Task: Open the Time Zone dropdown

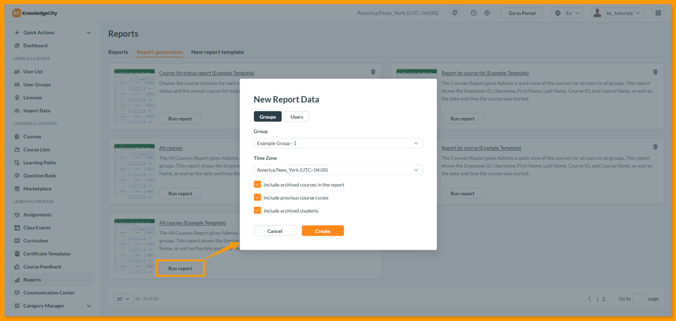Action: 338,170
